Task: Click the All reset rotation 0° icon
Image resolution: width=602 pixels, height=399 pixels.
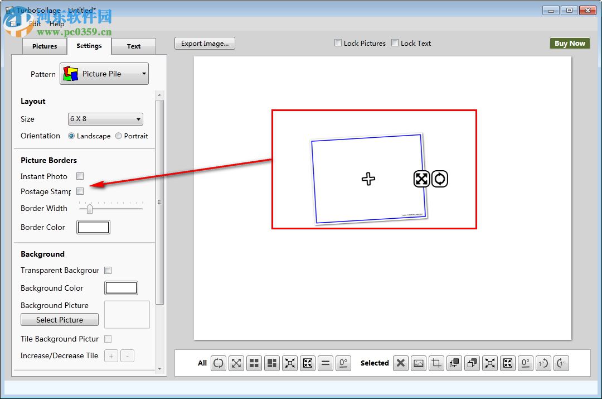Action: coord(343,363)
